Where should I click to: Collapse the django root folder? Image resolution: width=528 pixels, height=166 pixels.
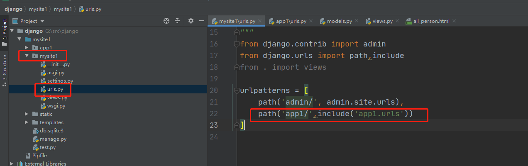coord(12,31)
